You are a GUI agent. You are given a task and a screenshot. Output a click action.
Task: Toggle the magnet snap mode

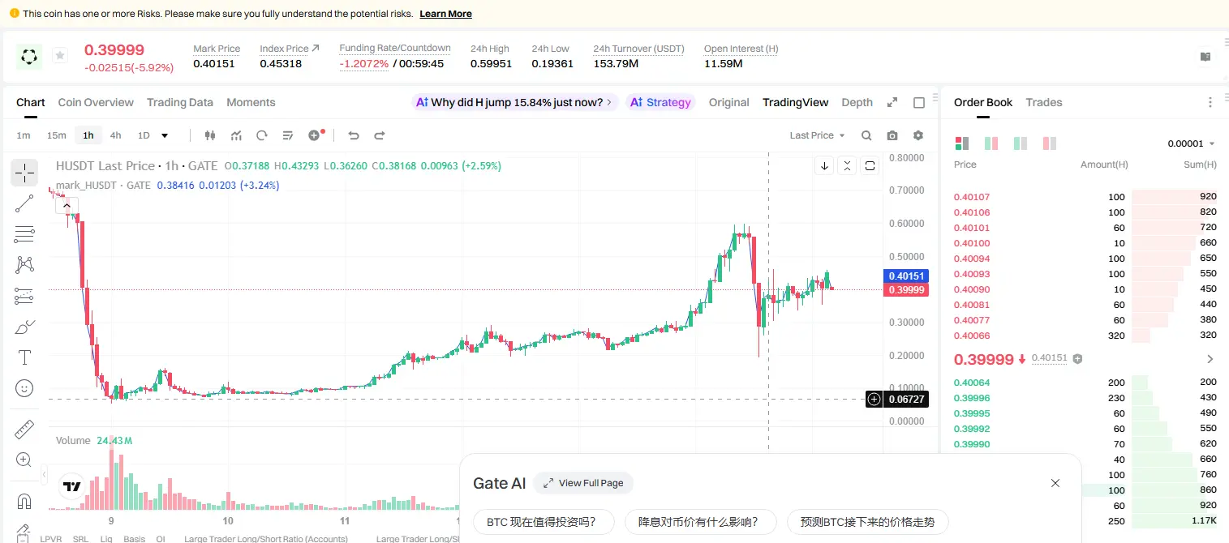coord(24,500)
